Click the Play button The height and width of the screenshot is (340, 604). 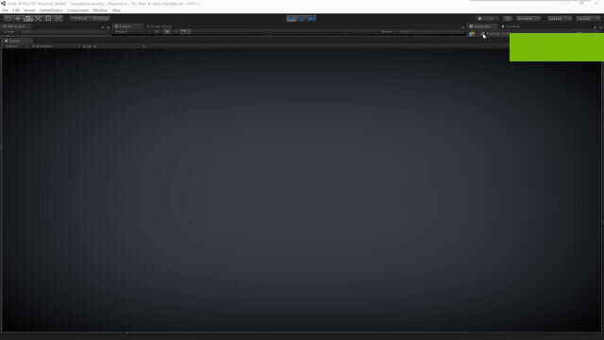click(x=292, y=19)
